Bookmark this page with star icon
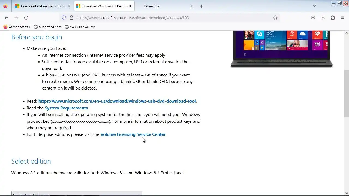This screenshot has width=349, height=196. (x=275, y=17)
